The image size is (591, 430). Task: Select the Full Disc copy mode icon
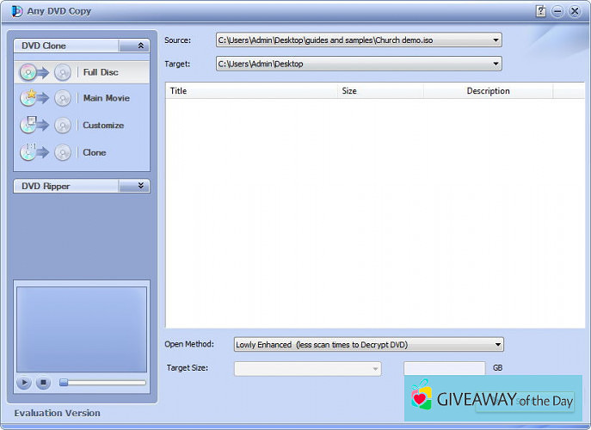point(46,73)
